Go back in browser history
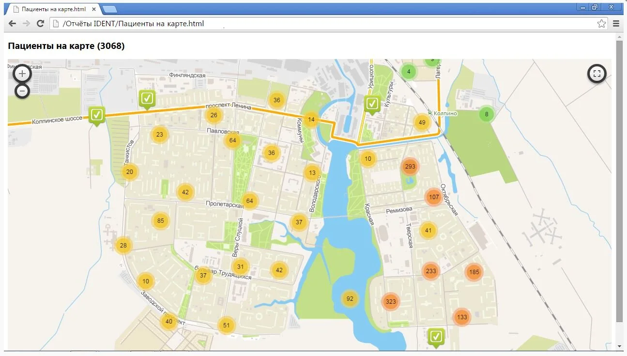The image size is (627, 356). 12,24
